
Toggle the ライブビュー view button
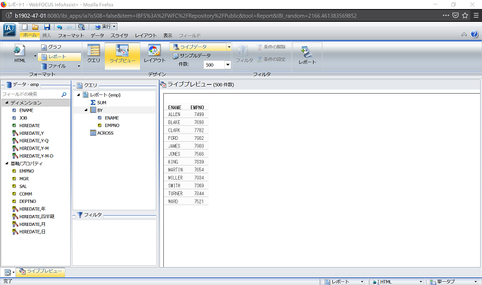pyautogui.click(x=123, y=54)
